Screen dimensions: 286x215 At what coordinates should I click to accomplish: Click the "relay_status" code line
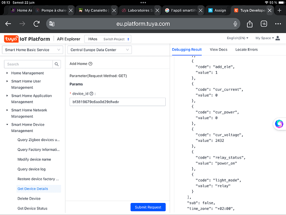(x=221, y=157)
